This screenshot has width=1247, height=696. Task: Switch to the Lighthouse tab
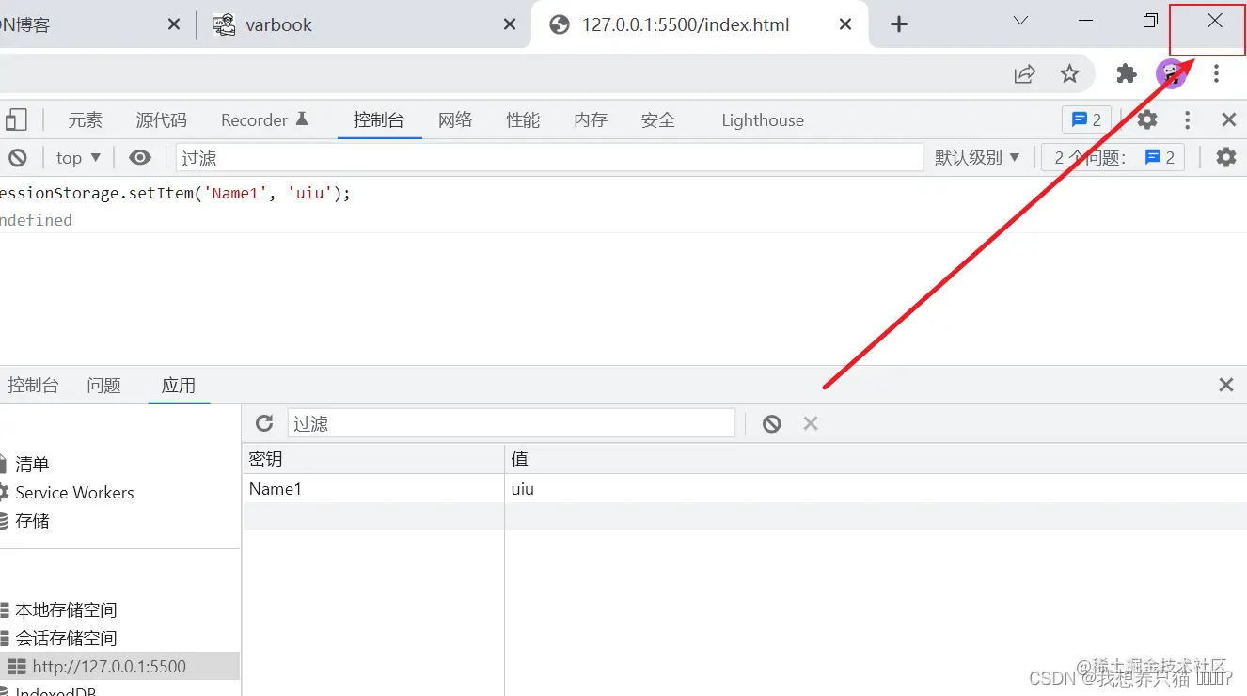click(763, 120)
